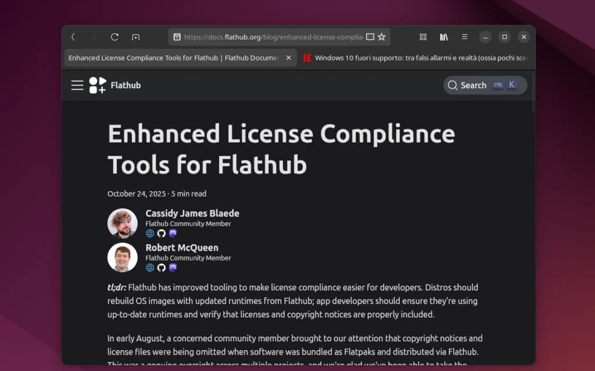Reload the current page
The image size is (595, 371).
[x=114, y=37]
